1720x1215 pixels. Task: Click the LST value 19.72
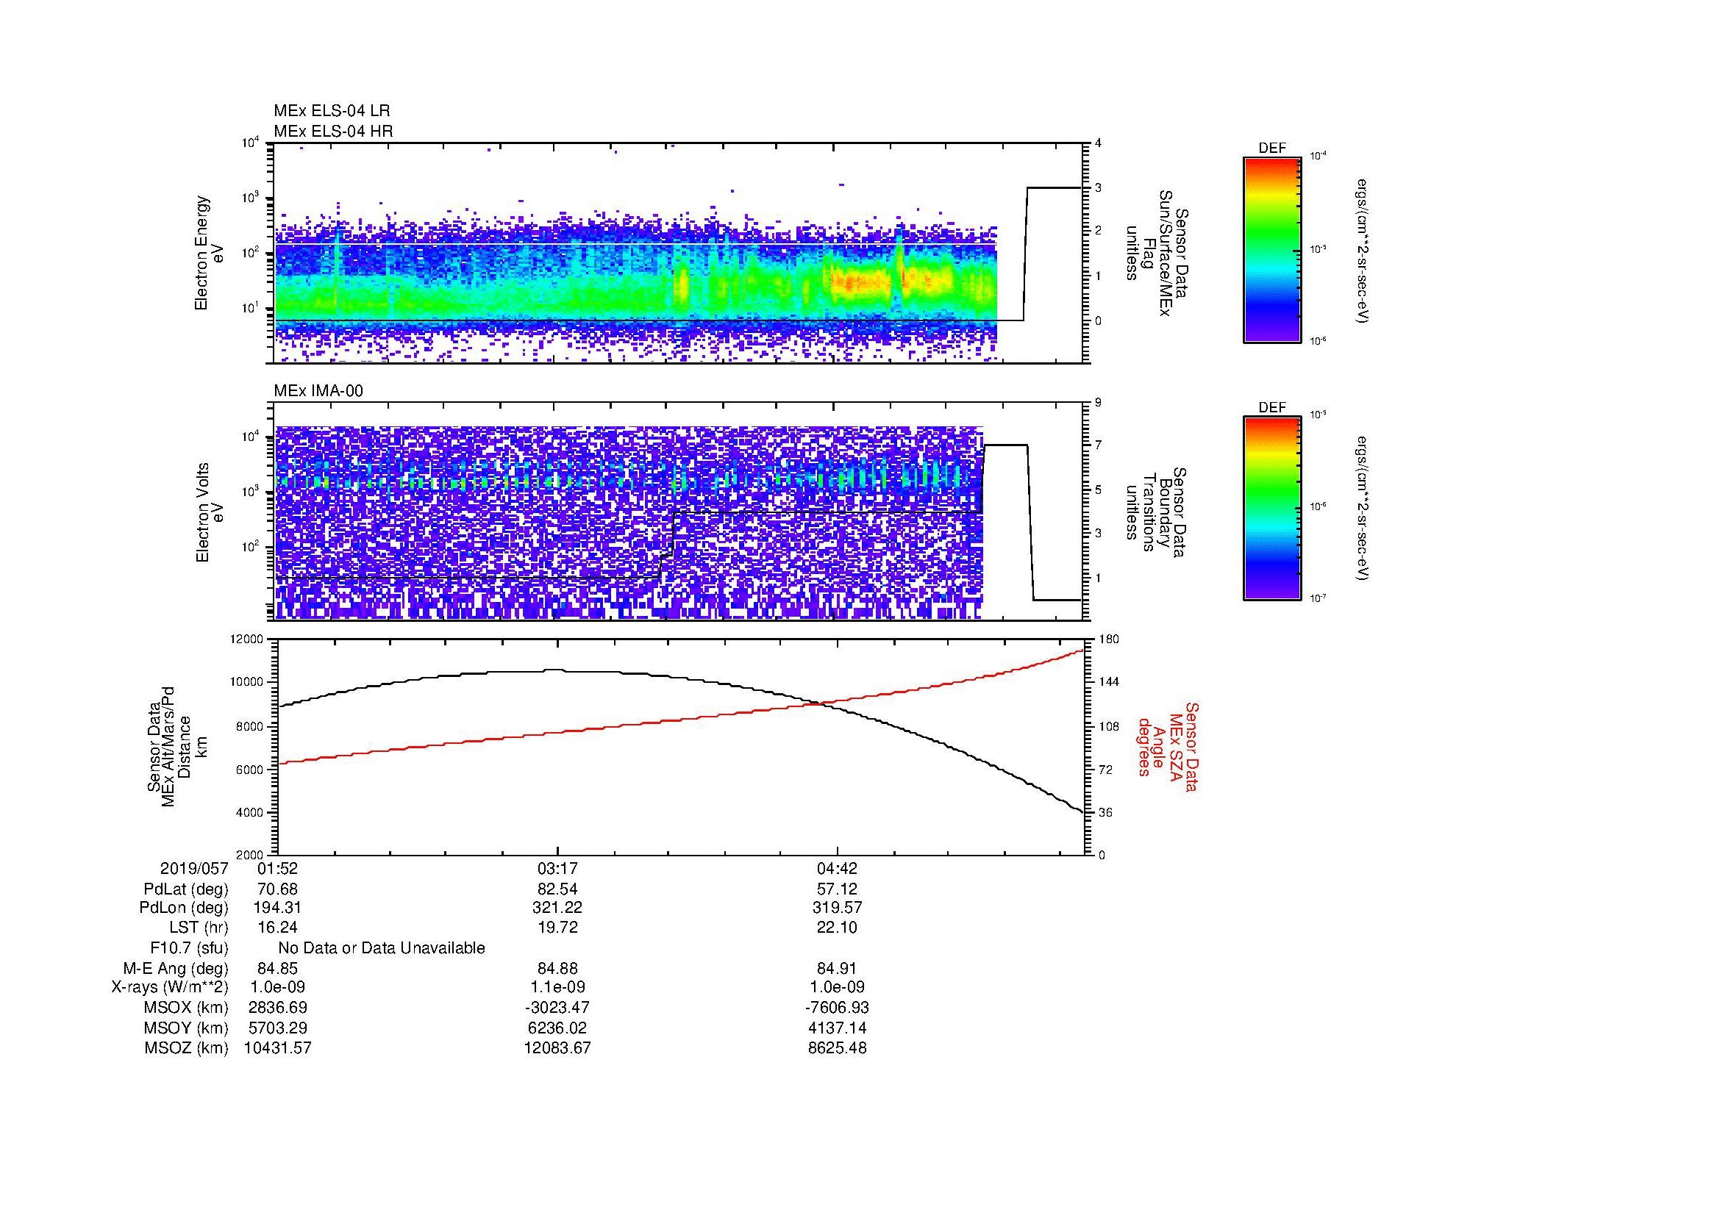point(557,928)
